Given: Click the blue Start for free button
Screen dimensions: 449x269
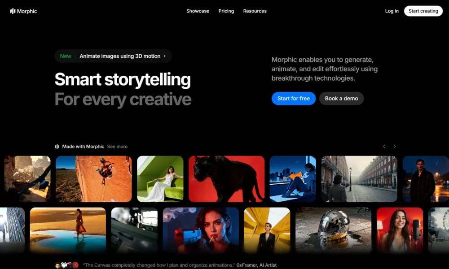Looking at the screenshot, I should pos(294,98).
